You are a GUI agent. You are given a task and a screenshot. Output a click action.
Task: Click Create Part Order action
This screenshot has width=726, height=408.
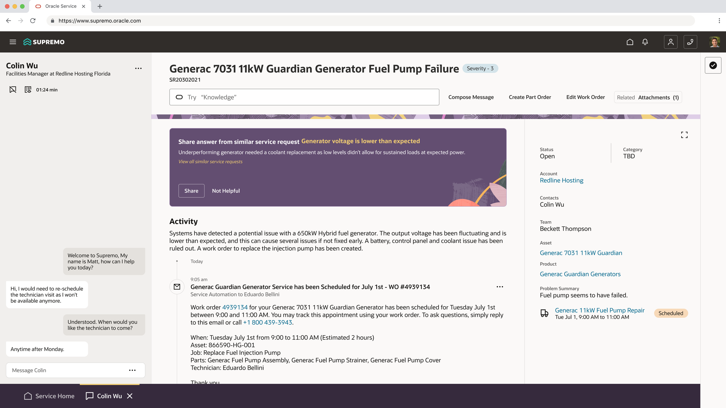tap(530, 97)
